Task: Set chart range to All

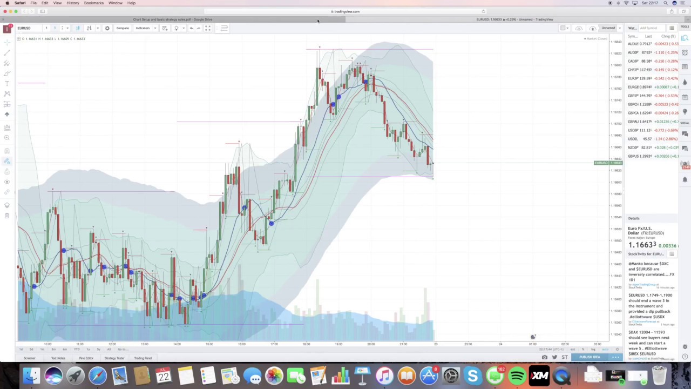Action: click(109, 350)
